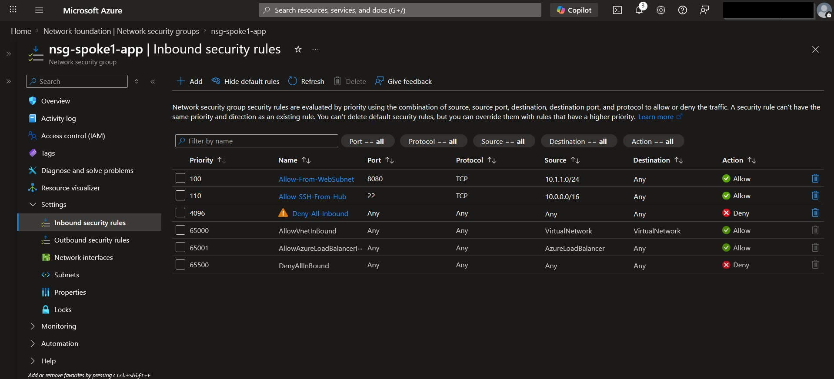Screen dimensions: 834x379
Task: Select checkbox for priority 65500 rule
Action: (180, 264)
